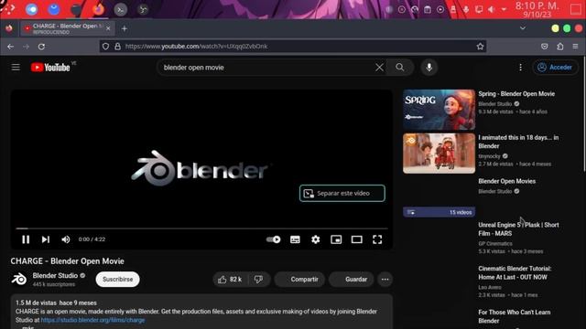Skip to next video
586x329 pixels.
click(x=46, y=239)
